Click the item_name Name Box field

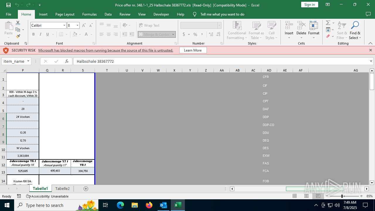(x=14, y=61)
